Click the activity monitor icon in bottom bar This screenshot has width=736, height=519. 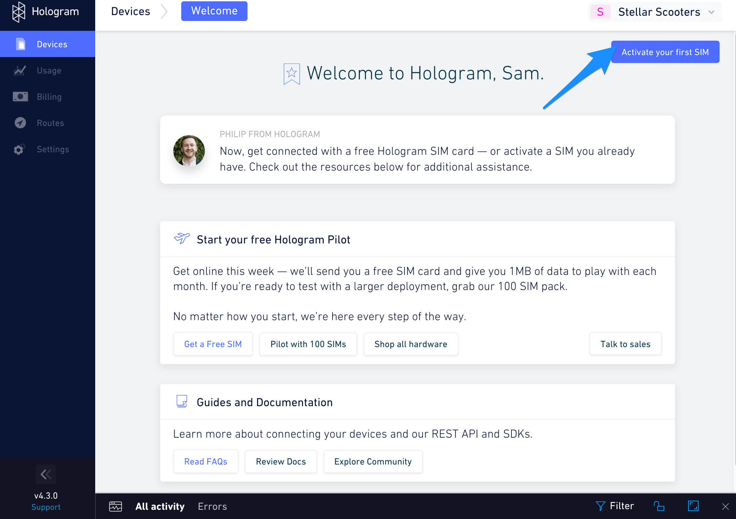[x=116, y=506]
